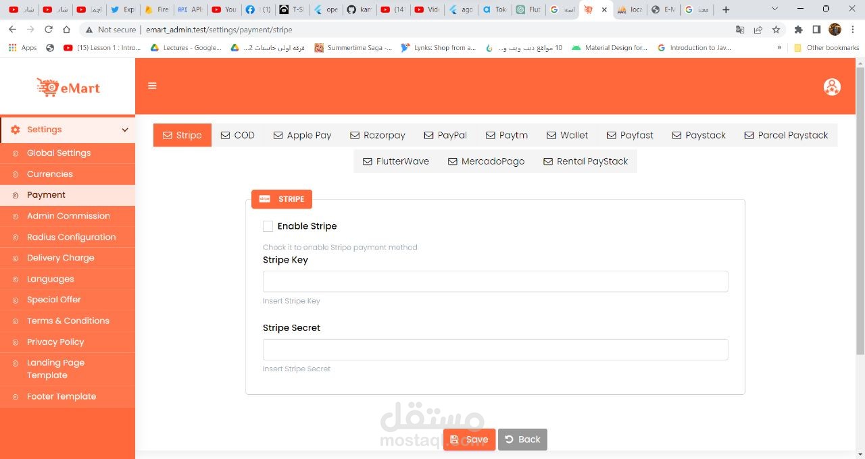Open Special Offer settings
Image resolution: width=865 pixels, height=459 pixels.
pos(68,300)
